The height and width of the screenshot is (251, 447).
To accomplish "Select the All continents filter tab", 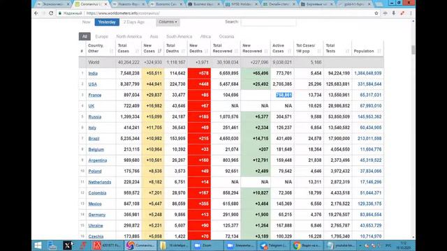I will pyautogui.click(x=85, y=36).
